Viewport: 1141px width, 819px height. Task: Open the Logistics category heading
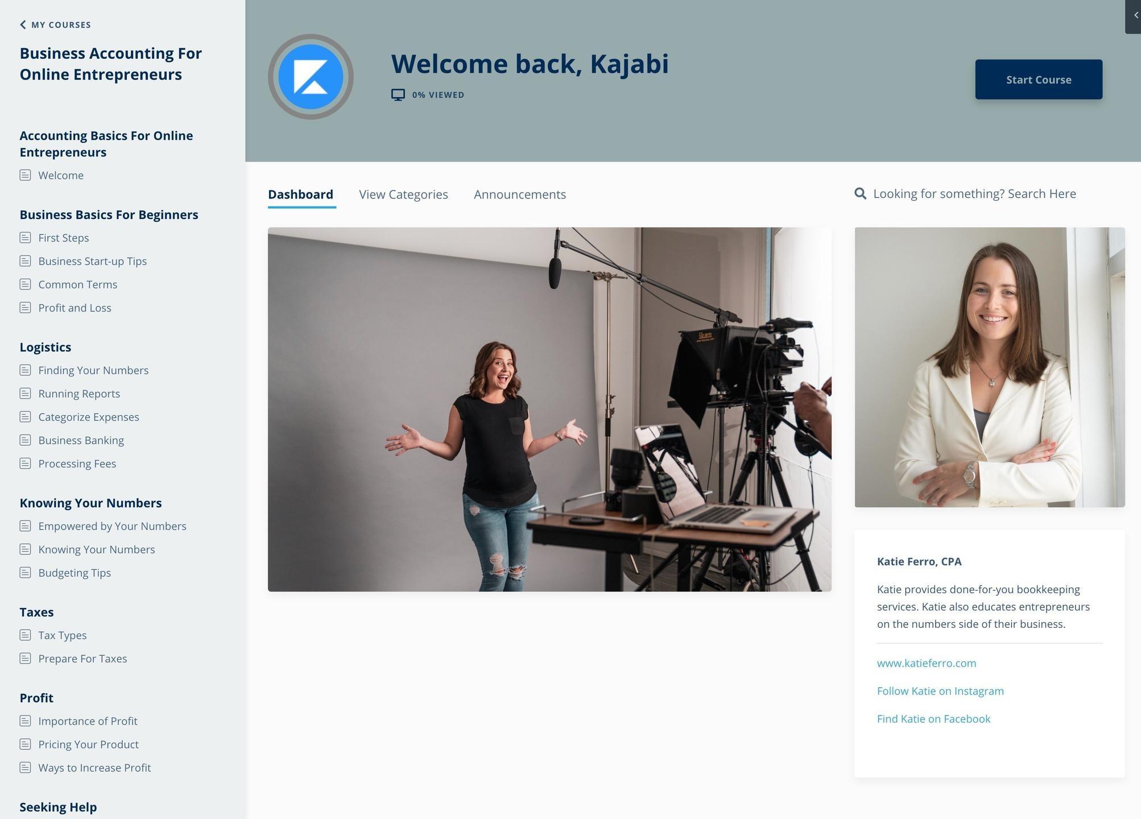point(46,347)
